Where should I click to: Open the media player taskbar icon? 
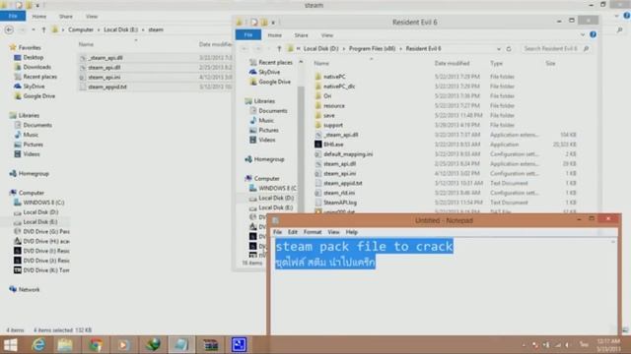pos(123,344)
